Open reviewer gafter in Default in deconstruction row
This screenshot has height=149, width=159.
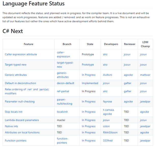click(128, 83)
